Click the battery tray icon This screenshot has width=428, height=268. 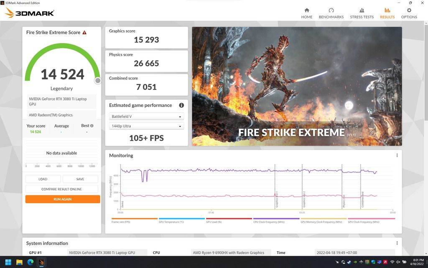[x=404, y=262]
